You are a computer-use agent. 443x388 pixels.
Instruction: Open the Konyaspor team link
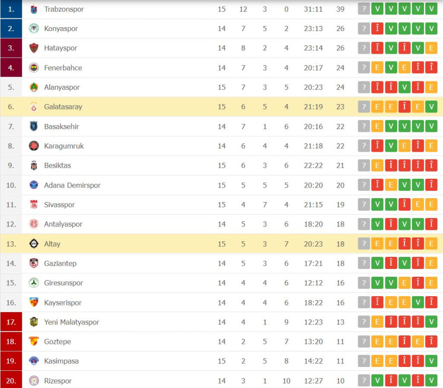tap(61, 29)
